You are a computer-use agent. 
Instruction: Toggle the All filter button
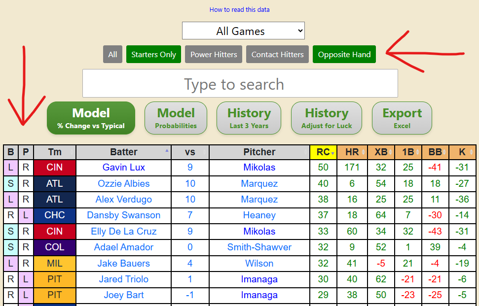112,54
